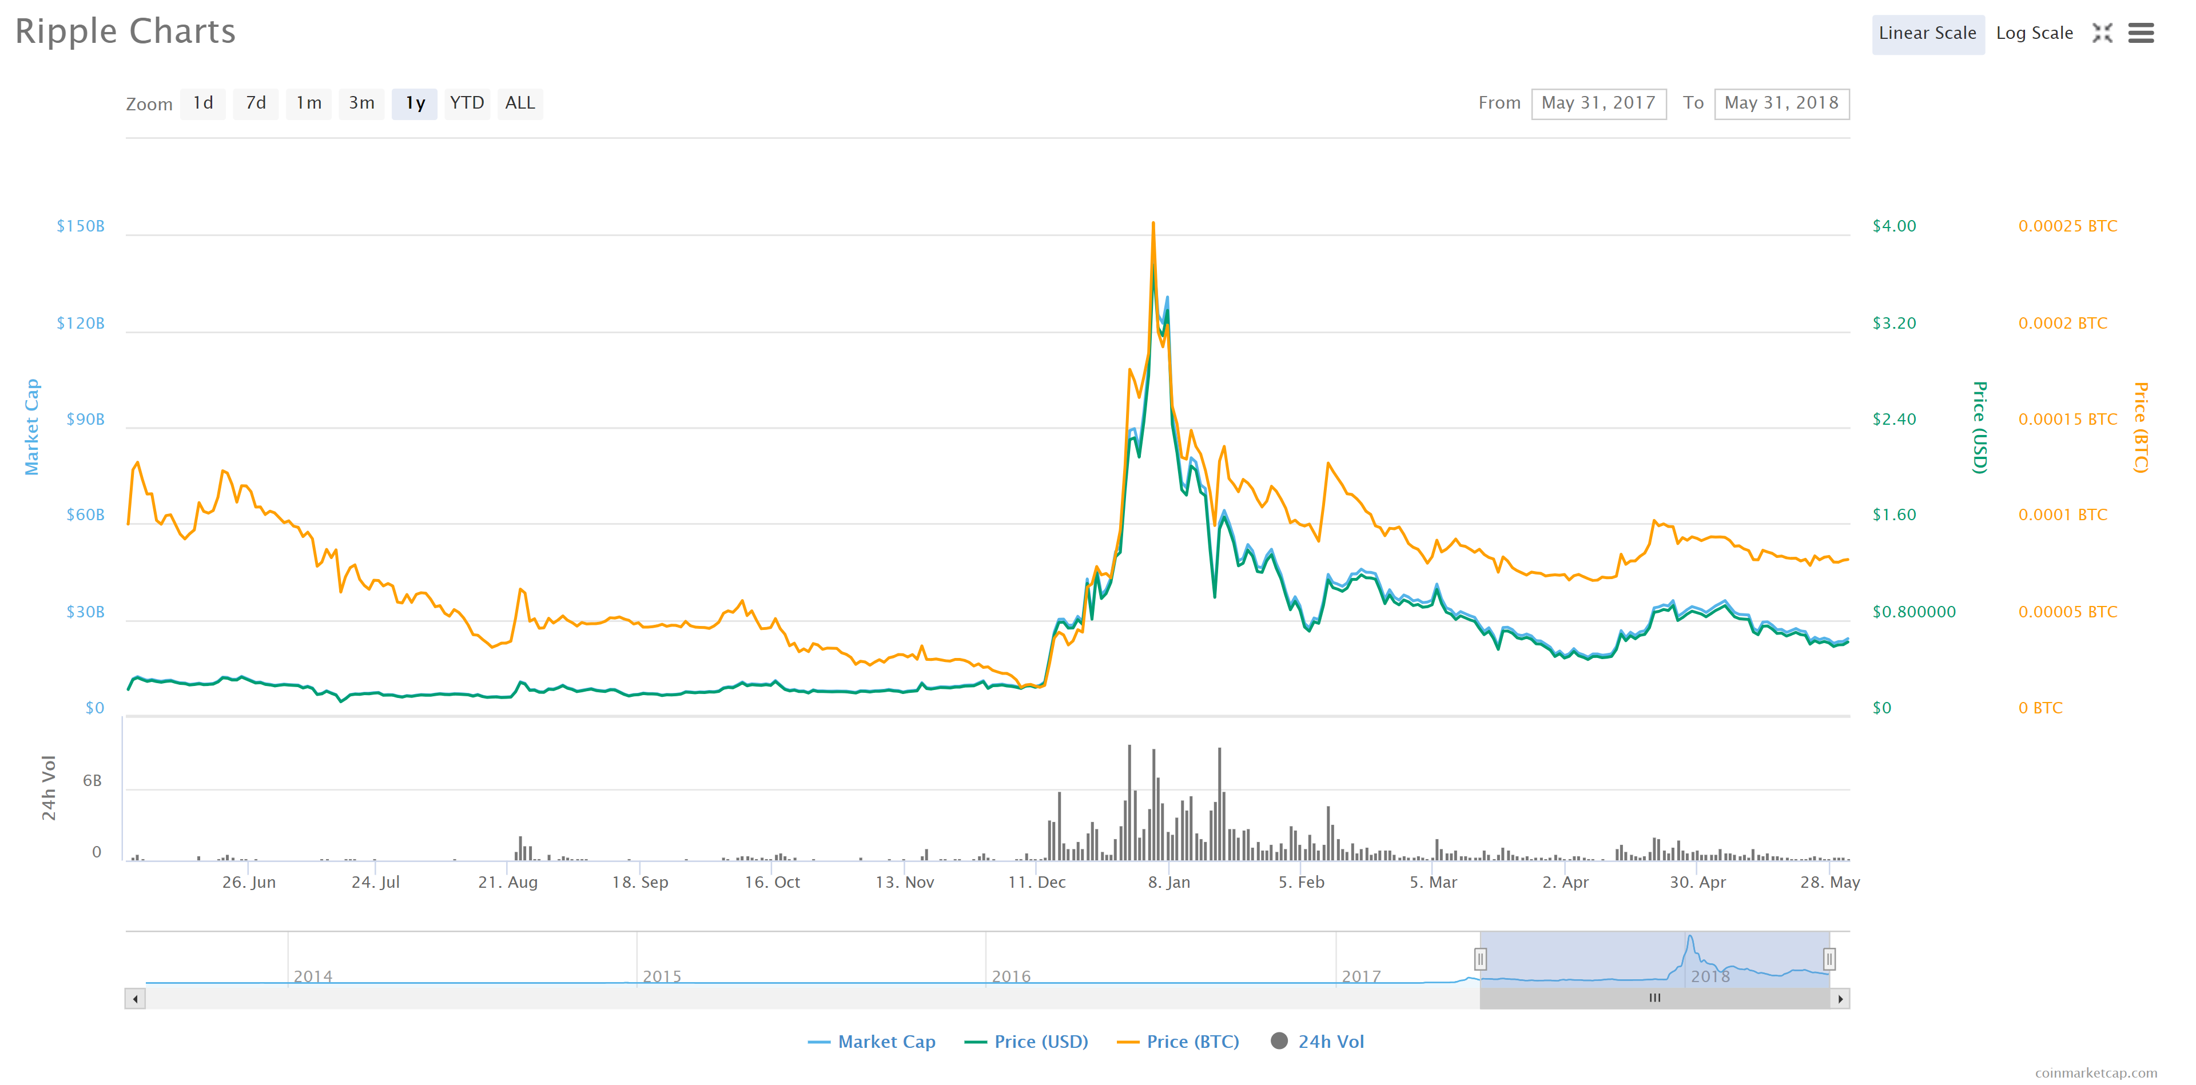This screenshot has height=1085, width=2196.
Task: Click the 28. May date label
Action: tap(1830, 883)
